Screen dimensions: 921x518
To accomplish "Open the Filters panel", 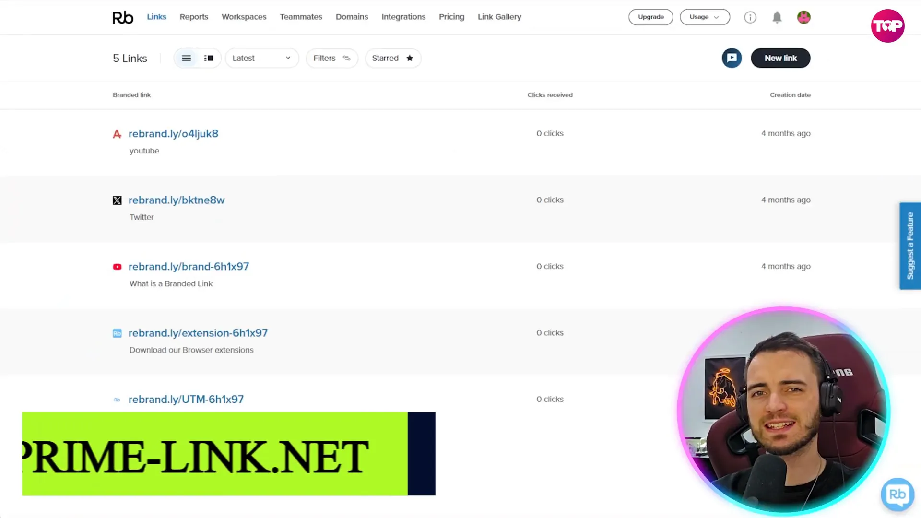I will coord(331,58).
